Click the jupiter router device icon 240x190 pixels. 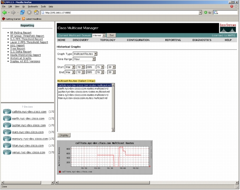(7, 125)
